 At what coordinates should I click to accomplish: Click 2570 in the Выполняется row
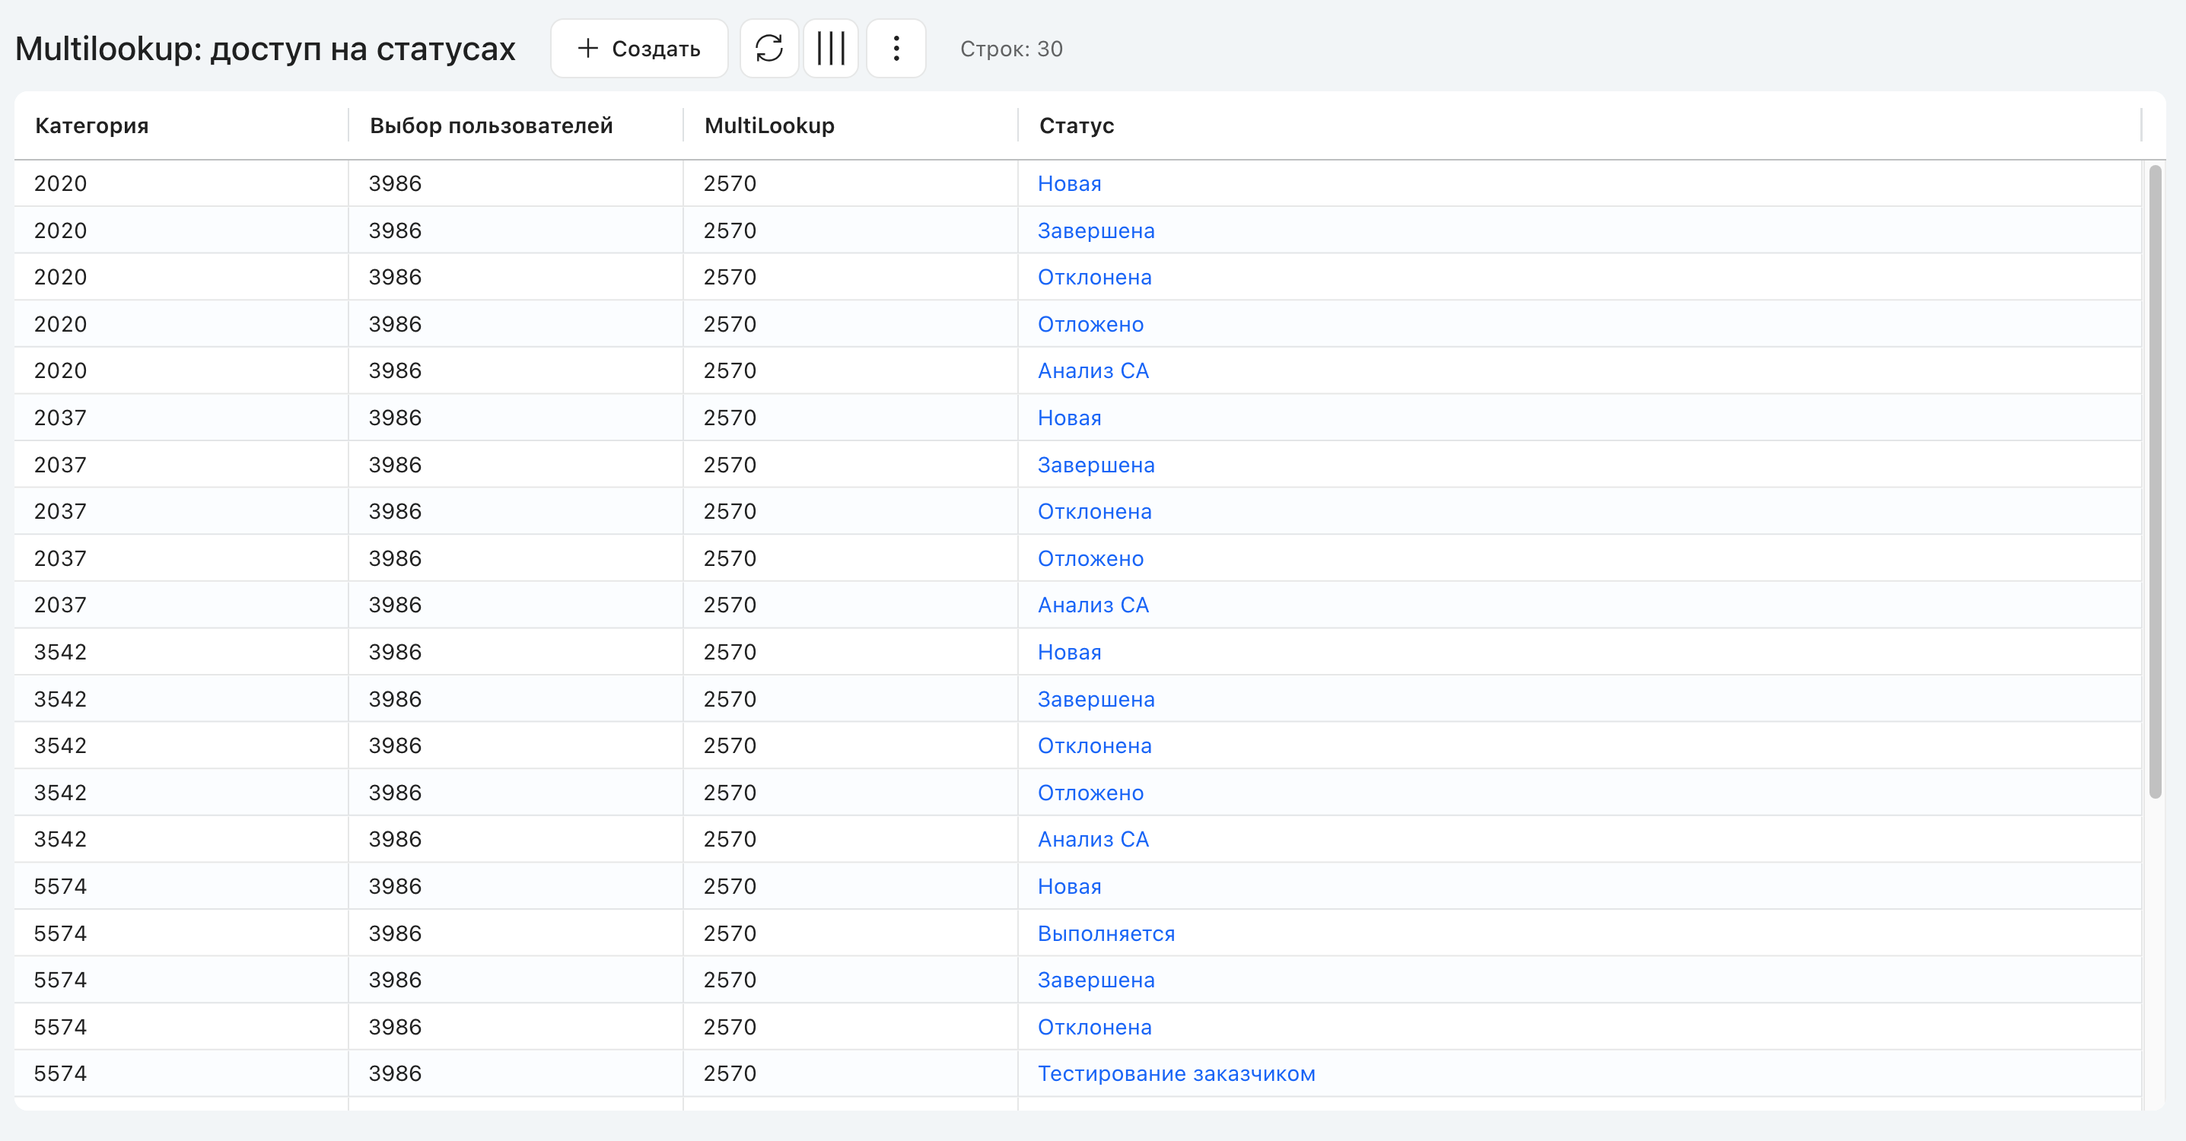(730, 933)
